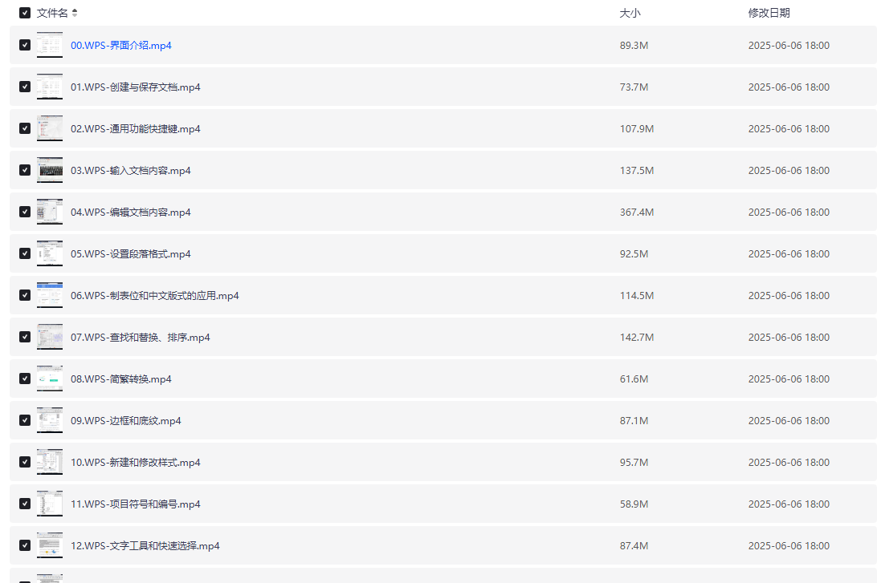Screen dimensions: 885x583
Task: Open the 09.WPS-边框和底纹.mp4 file
Action: (x=125, y=421)
